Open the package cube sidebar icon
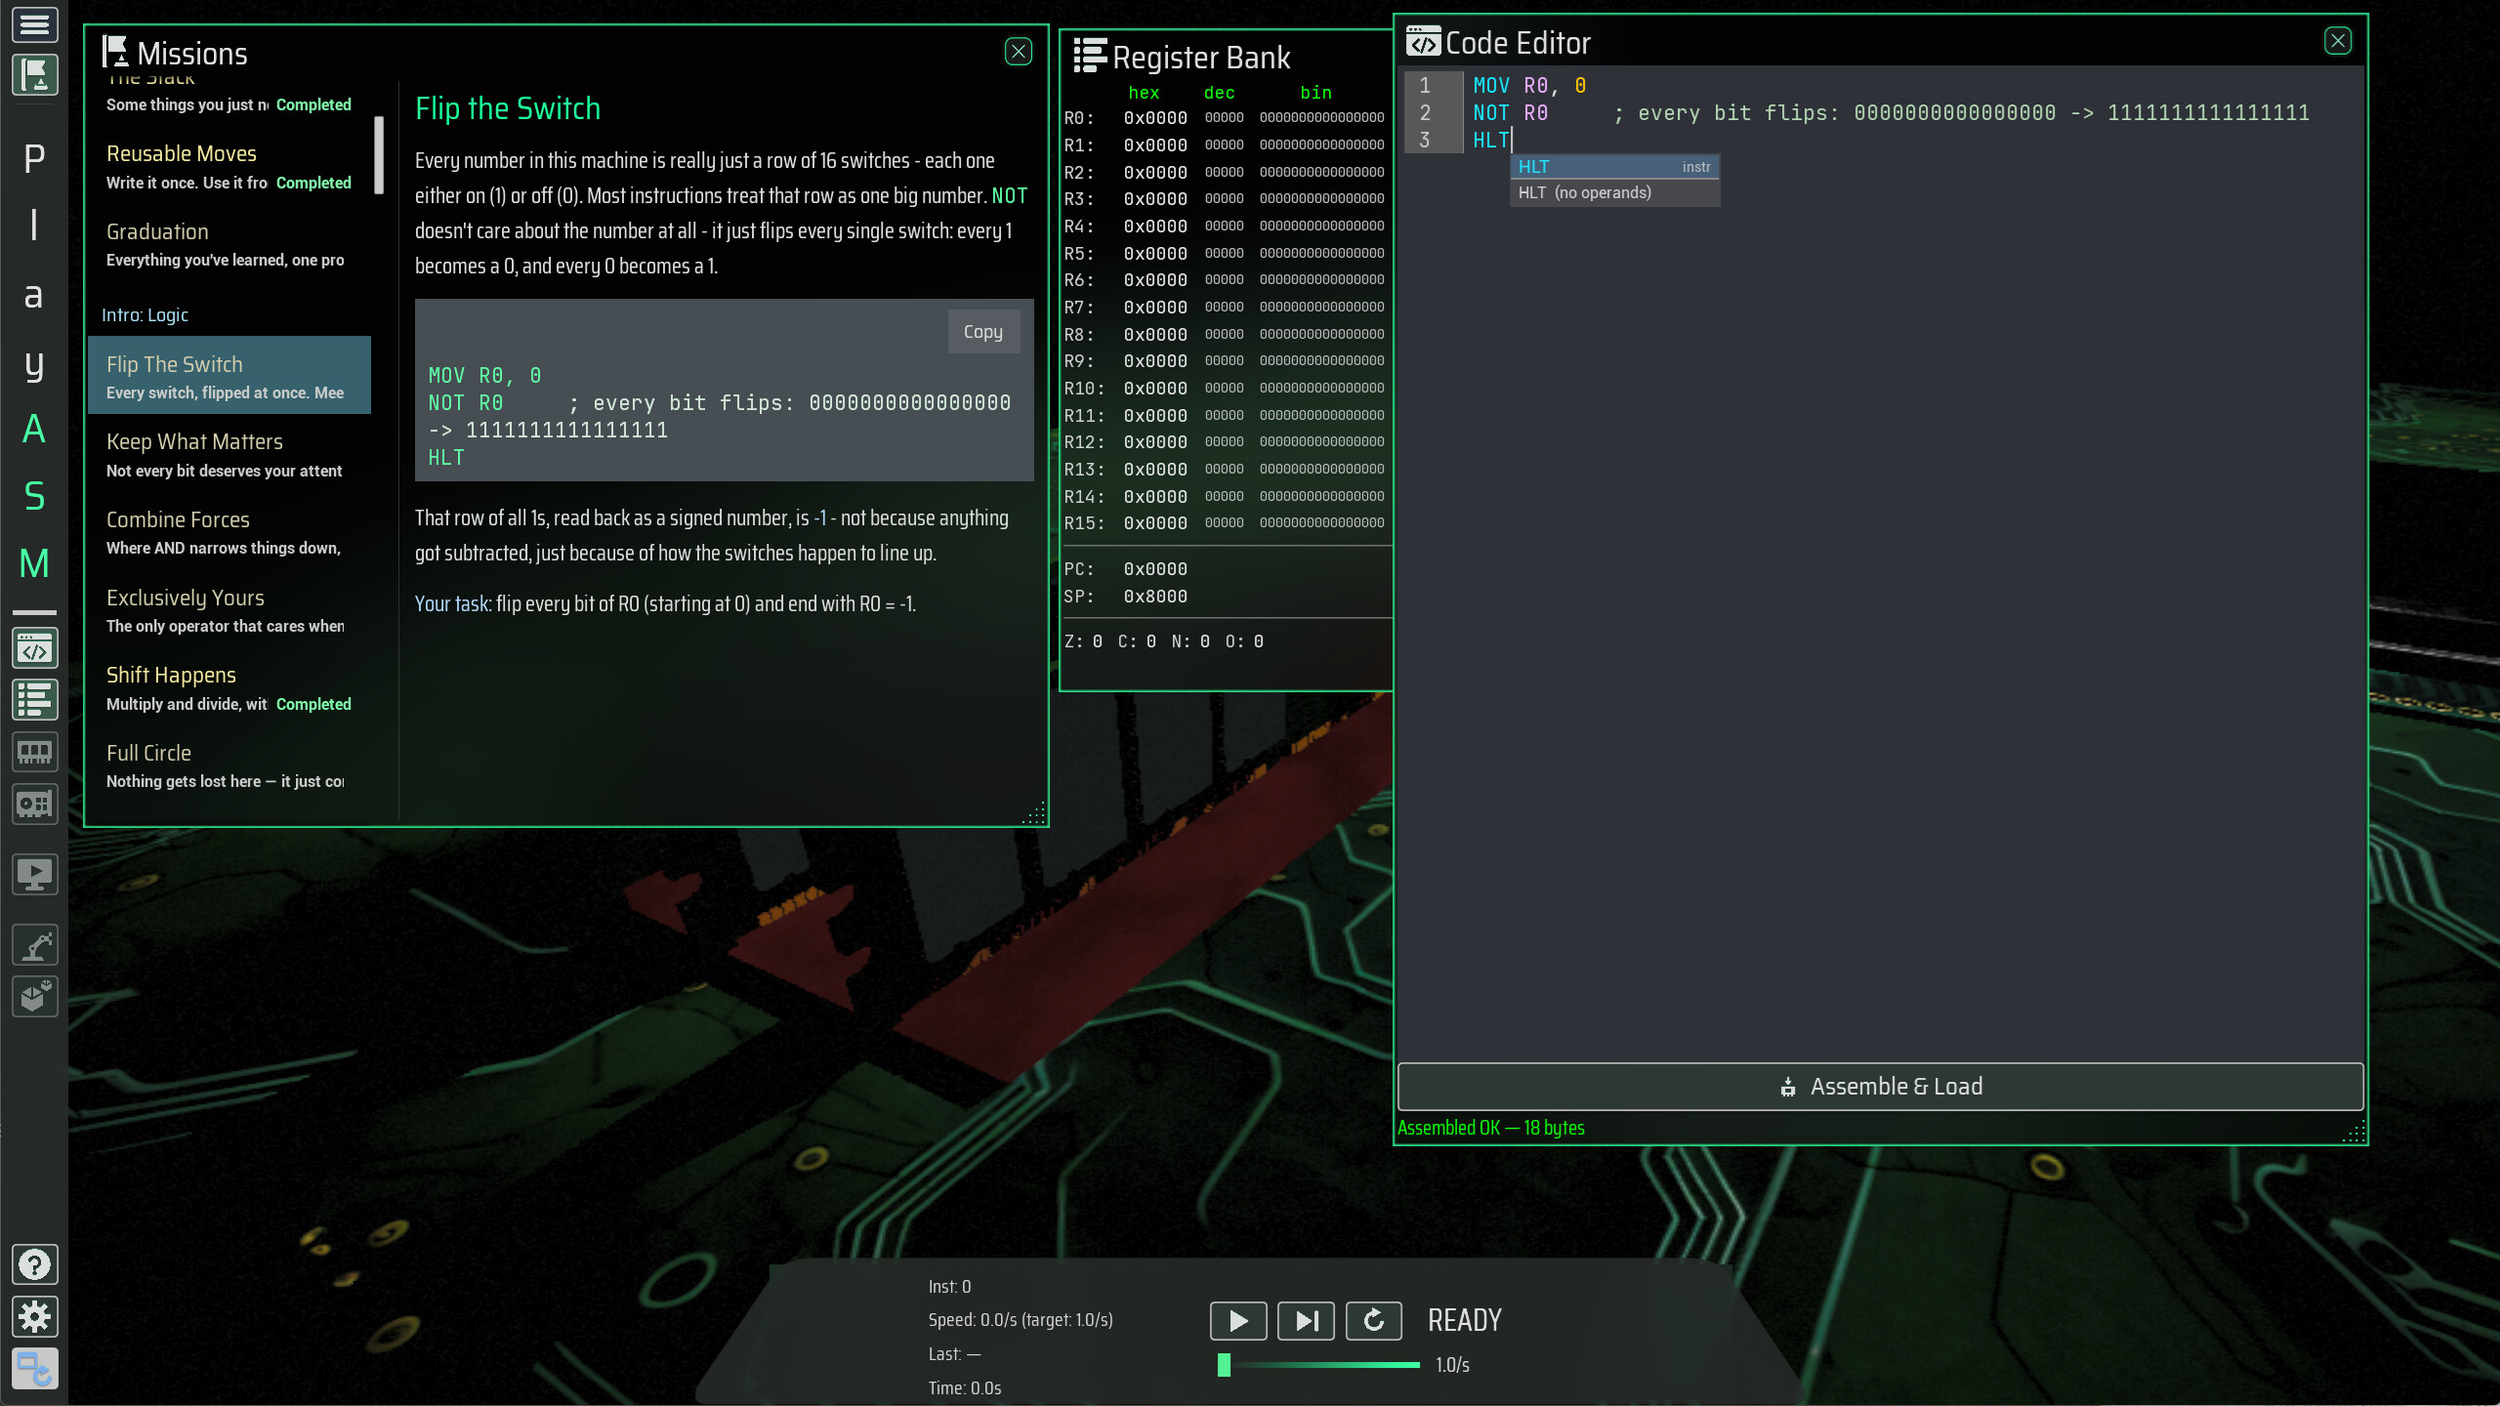2500x1406 pixels. pos(34,997)
